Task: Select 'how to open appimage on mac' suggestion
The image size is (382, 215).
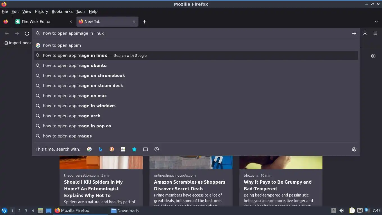Action: click(196, 96)
